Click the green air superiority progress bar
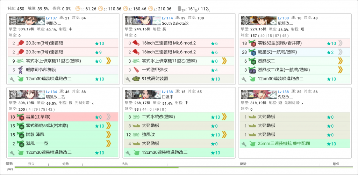The width and height of the screenshot is (358, 175). 96,168
